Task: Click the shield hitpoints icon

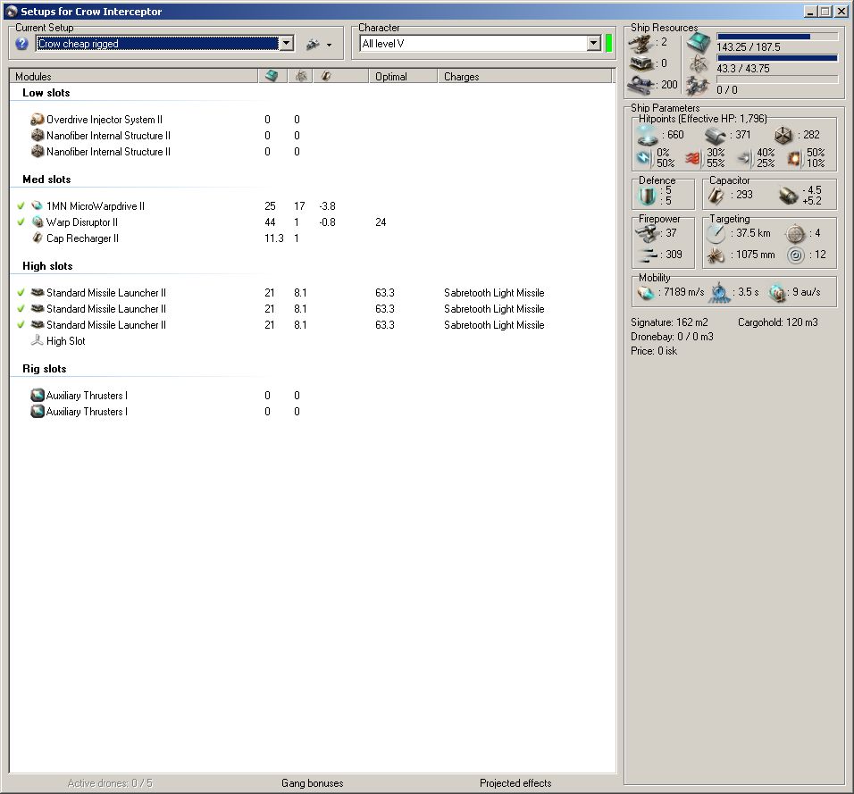Action: (x=648, y=136)
